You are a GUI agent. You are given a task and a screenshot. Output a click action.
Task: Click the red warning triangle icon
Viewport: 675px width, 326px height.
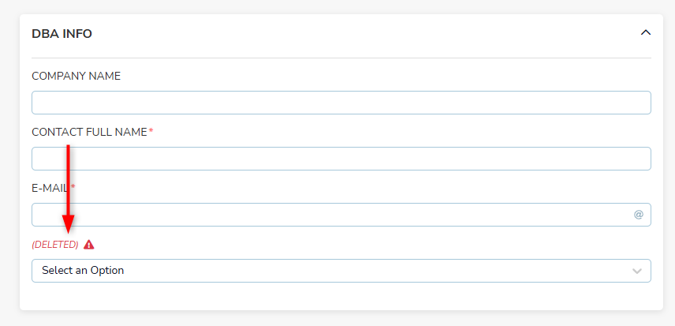tap(88, 245)
